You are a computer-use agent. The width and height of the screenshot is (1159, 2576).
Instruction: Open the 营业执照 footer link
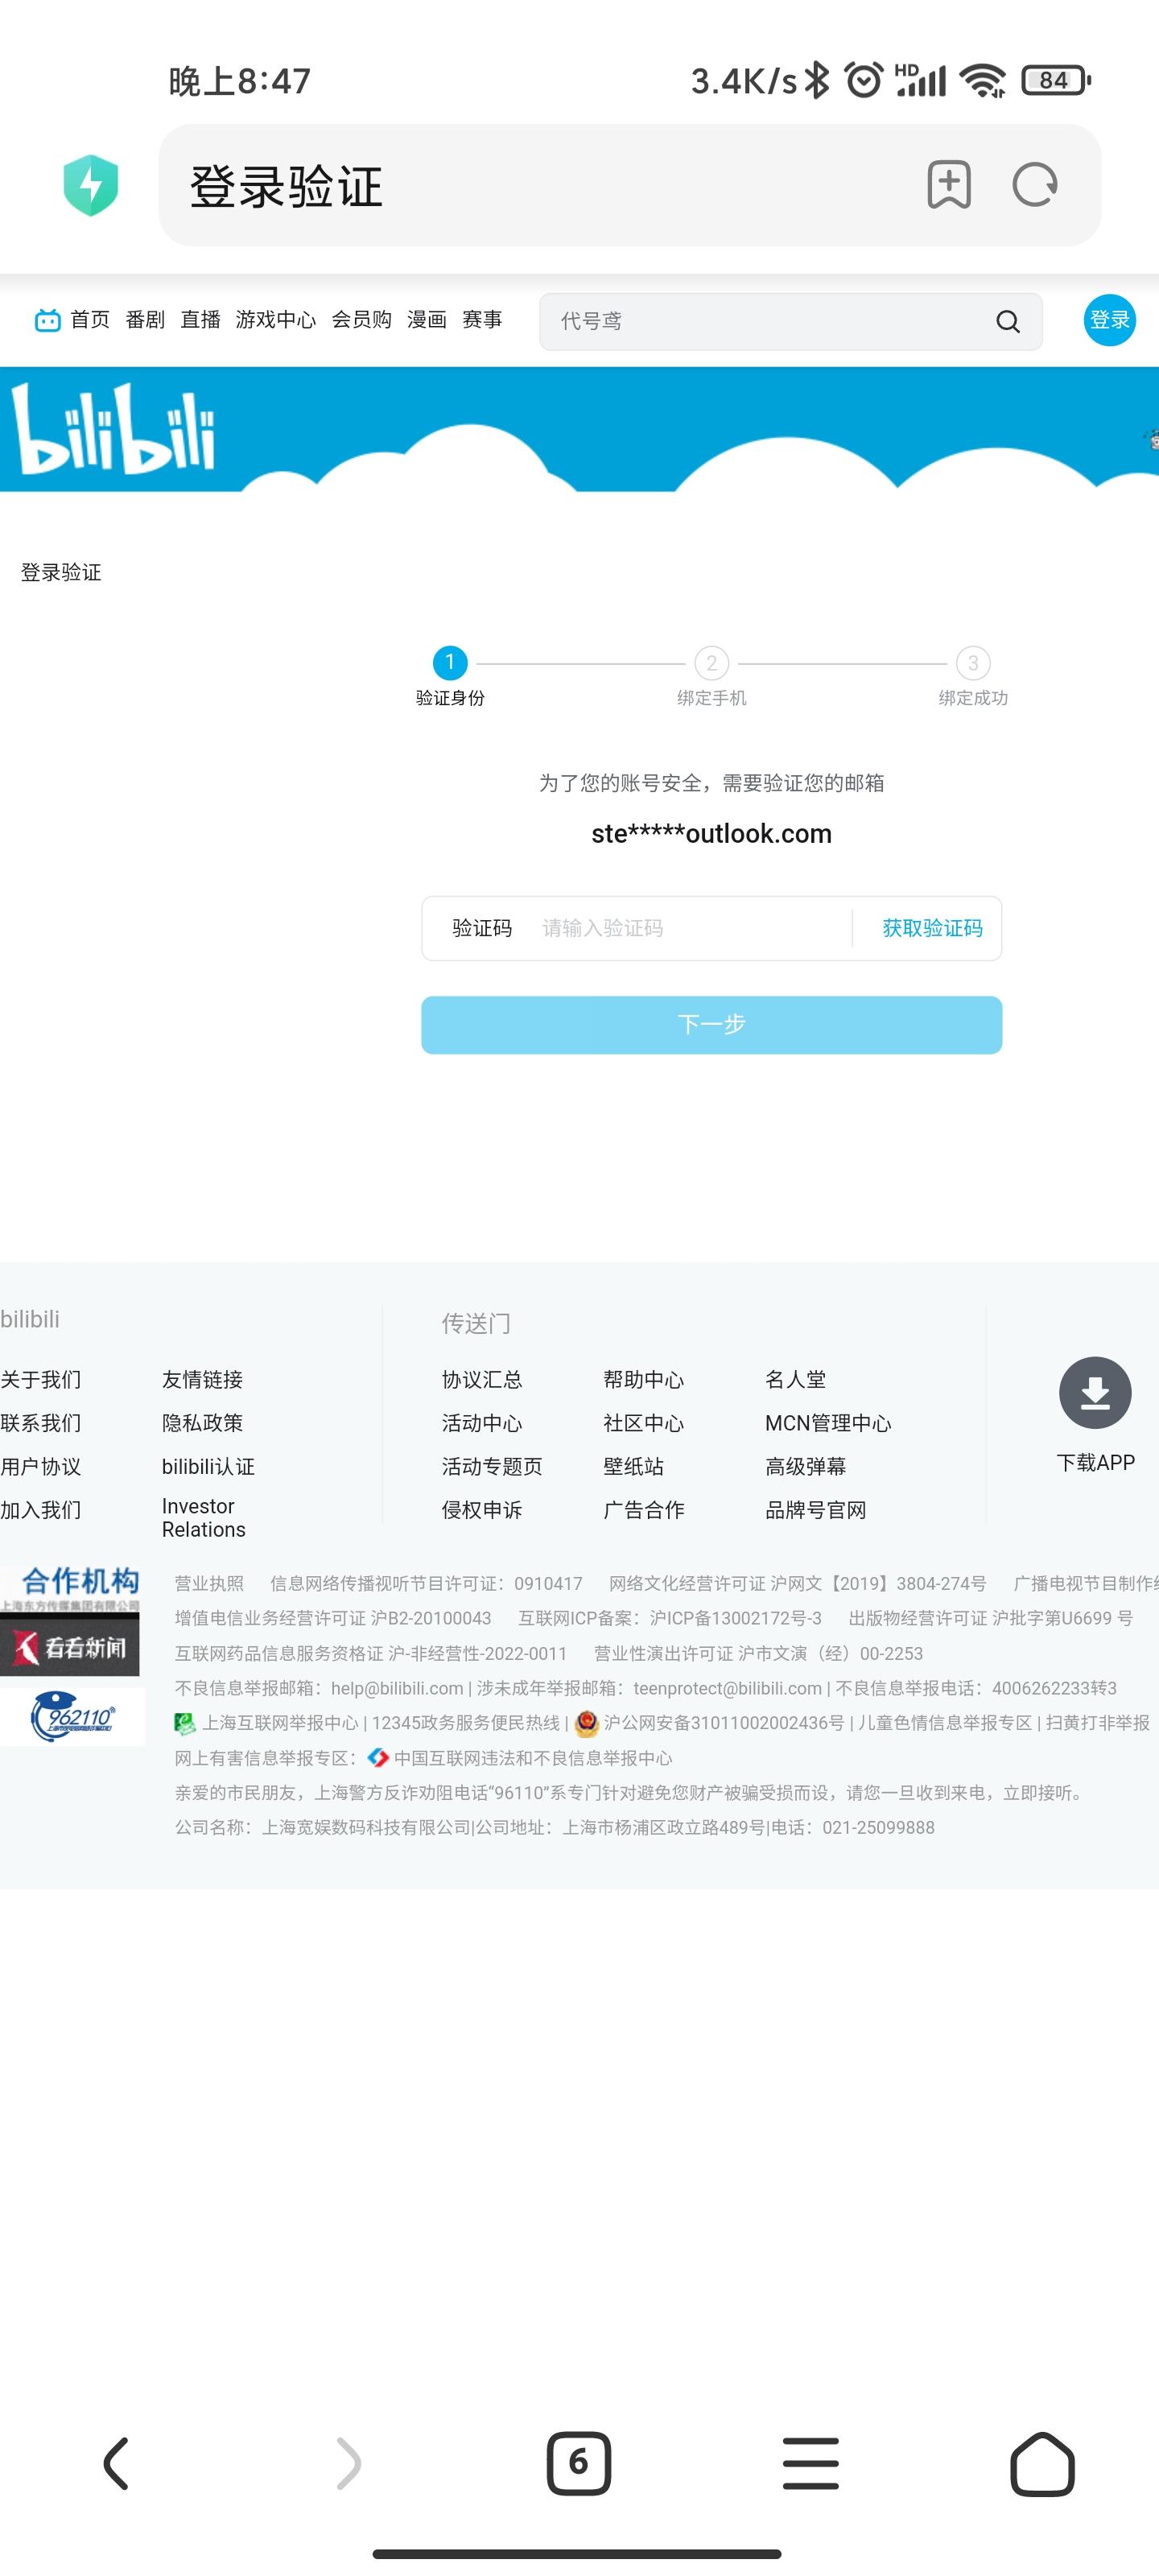209,1584
